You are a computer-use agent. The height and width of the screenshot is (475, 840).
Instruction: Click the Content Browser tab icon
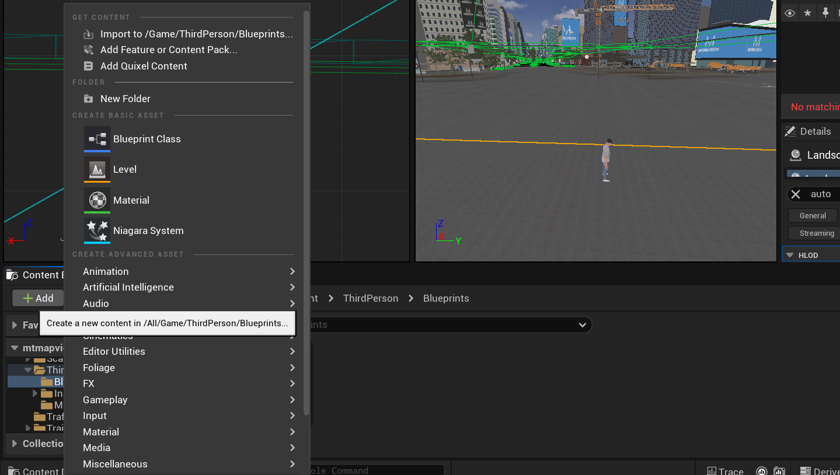click(x=13, y=275)
